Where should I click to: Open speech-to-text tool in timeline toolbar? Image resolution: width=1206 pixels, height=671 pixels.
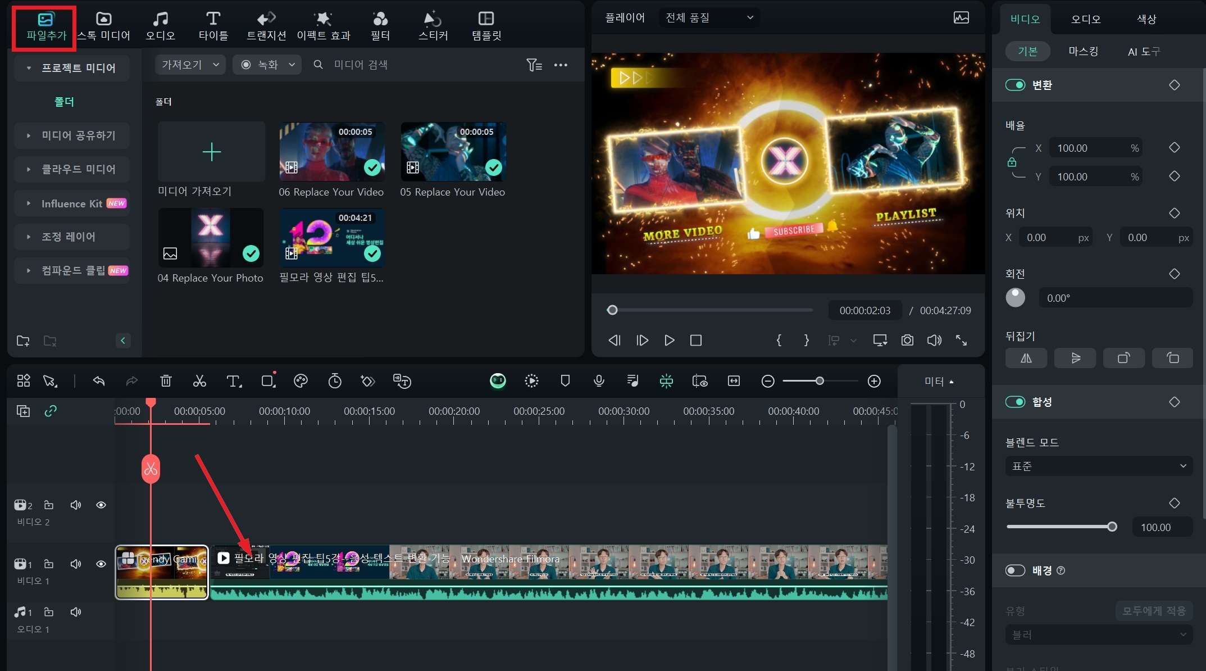coord(402,382)
